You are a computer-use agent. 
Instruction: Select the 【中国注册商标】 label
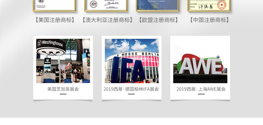[210, 20]
